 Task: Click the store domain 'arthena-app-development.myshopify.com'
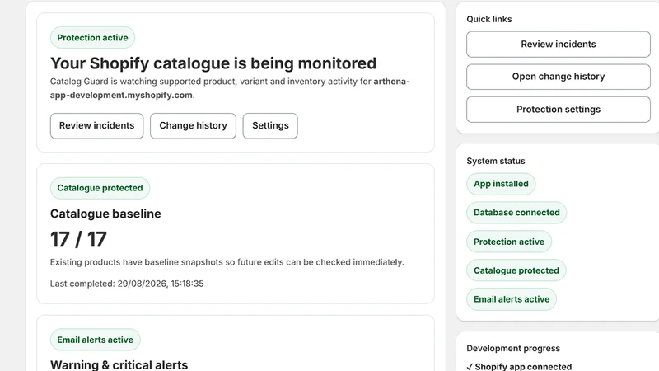230,88
